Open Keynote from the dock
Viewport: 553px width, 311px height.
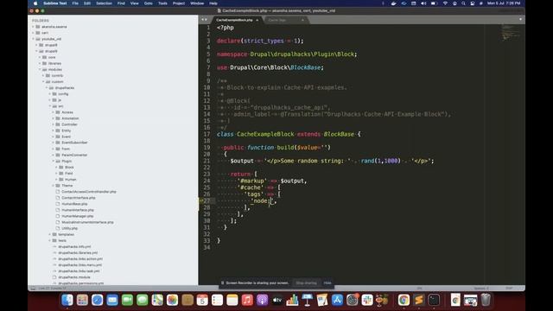pyautogui.click(x=308, y=300)
